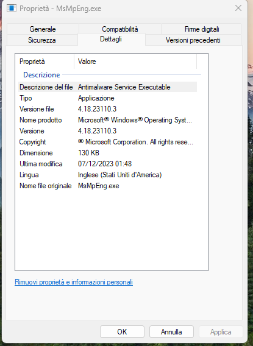Click the MsMpEng.exe title bar icon
Screen dimensions: 253x346
coord(11,9)
